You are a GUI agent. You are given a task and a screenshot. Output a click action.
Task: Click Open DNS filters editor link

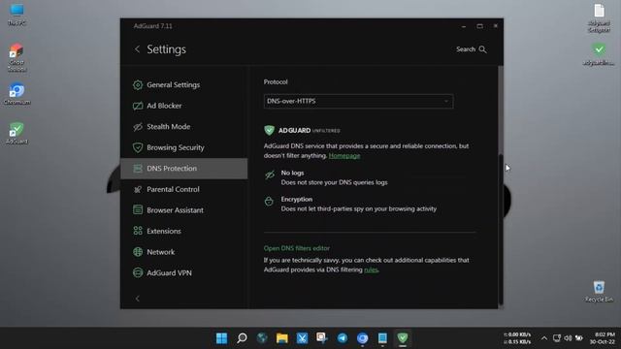coord(297,248)
